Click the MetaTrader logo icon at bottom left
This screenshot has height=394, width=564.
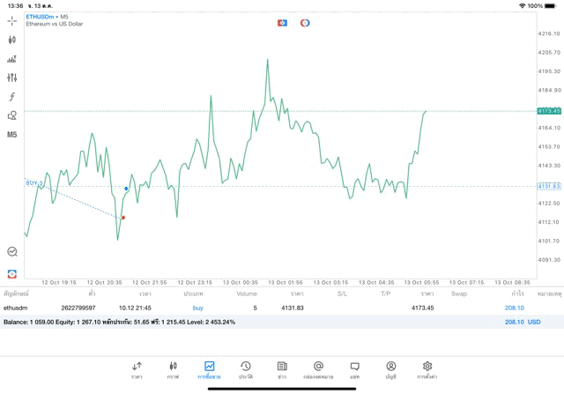[11, 274]
